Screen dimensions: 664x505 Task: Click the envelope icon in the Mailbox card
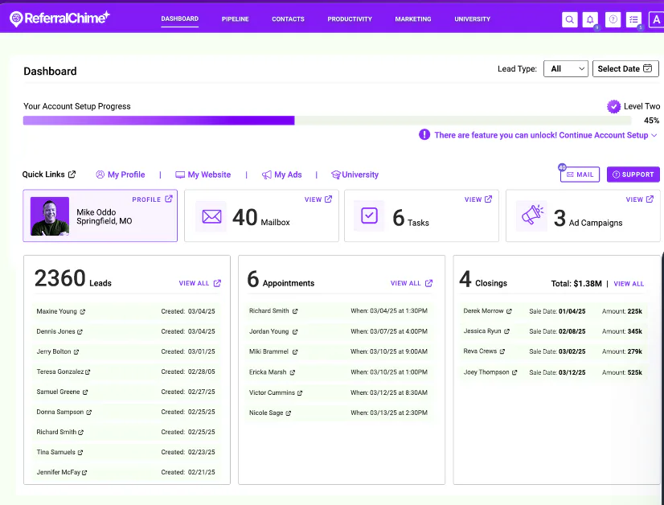[211, 216]
